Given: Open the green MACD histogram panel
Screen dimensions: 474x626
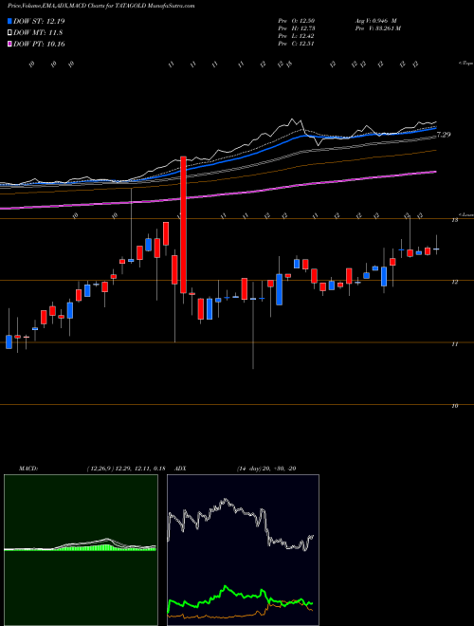Looking at the screenshot, I should coord(81,550).
